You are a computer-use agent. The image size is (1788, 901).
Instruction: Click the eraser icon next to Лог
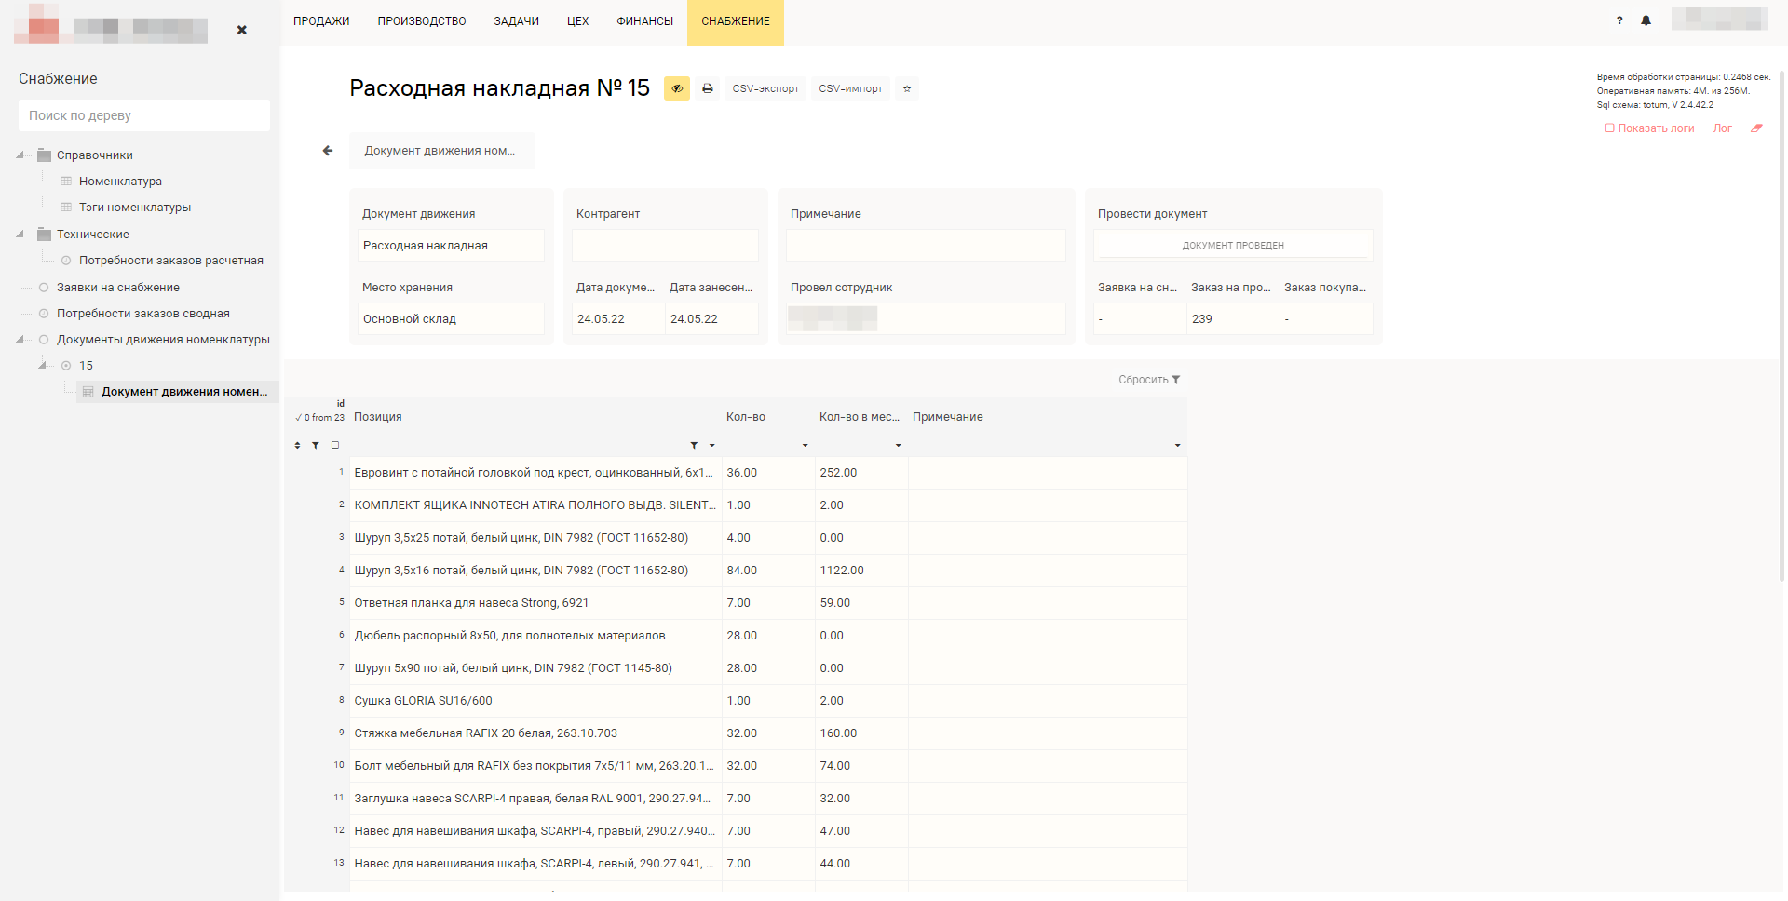[x=1756, y=128]
